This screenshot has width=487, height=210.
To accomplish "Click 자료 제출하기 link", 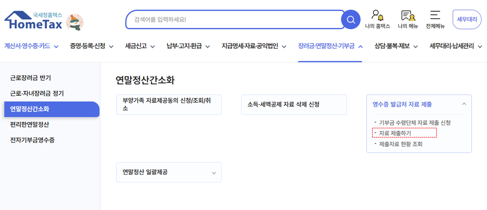I will tap(395, 133).
